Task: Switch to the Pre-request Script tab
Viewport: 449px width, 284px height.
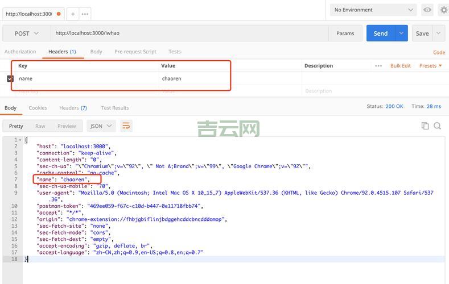Action: coord(135,52)
